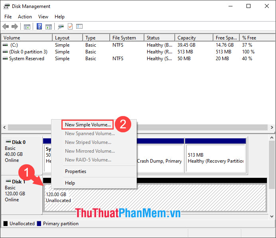Image resolution: width=276 pixels, height=238 pixels.
Task: Toggle the Show/Hide Action Pane toolbar icon
Action: coord(49,27)
